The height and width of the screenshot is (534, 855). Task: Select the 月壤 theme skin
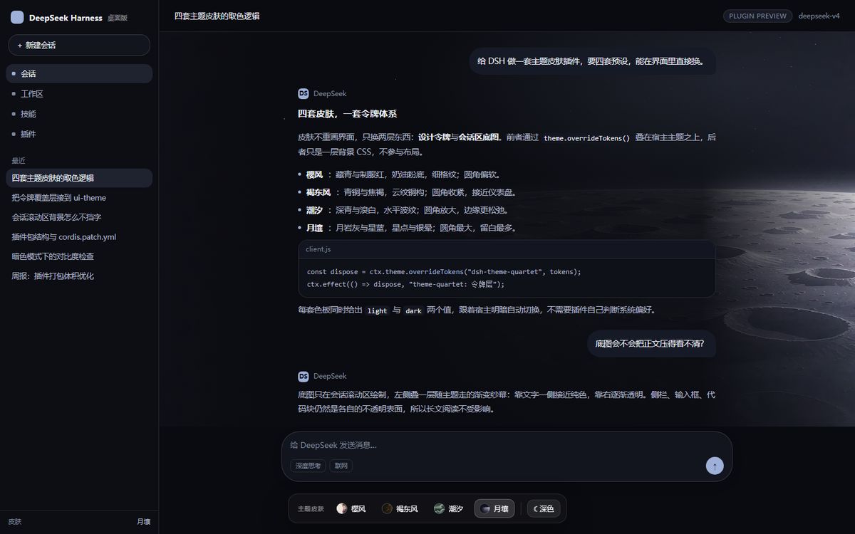tap(494, 508)
